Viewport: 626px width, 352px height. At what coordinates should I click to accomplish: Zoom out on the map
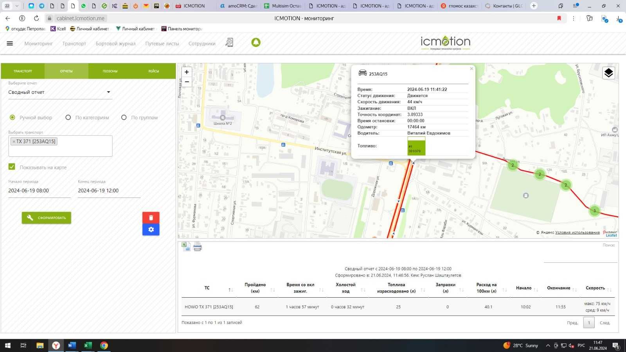[x=187, y=82]
